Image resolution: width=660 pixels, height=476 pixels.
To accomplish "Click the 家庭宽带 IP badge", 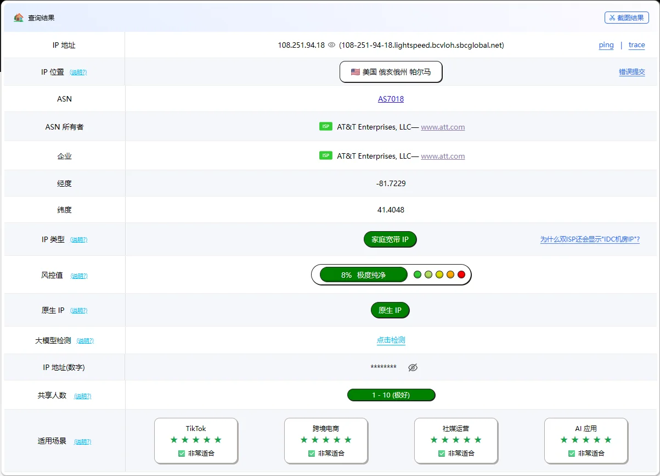I will [x=390, y=239].
